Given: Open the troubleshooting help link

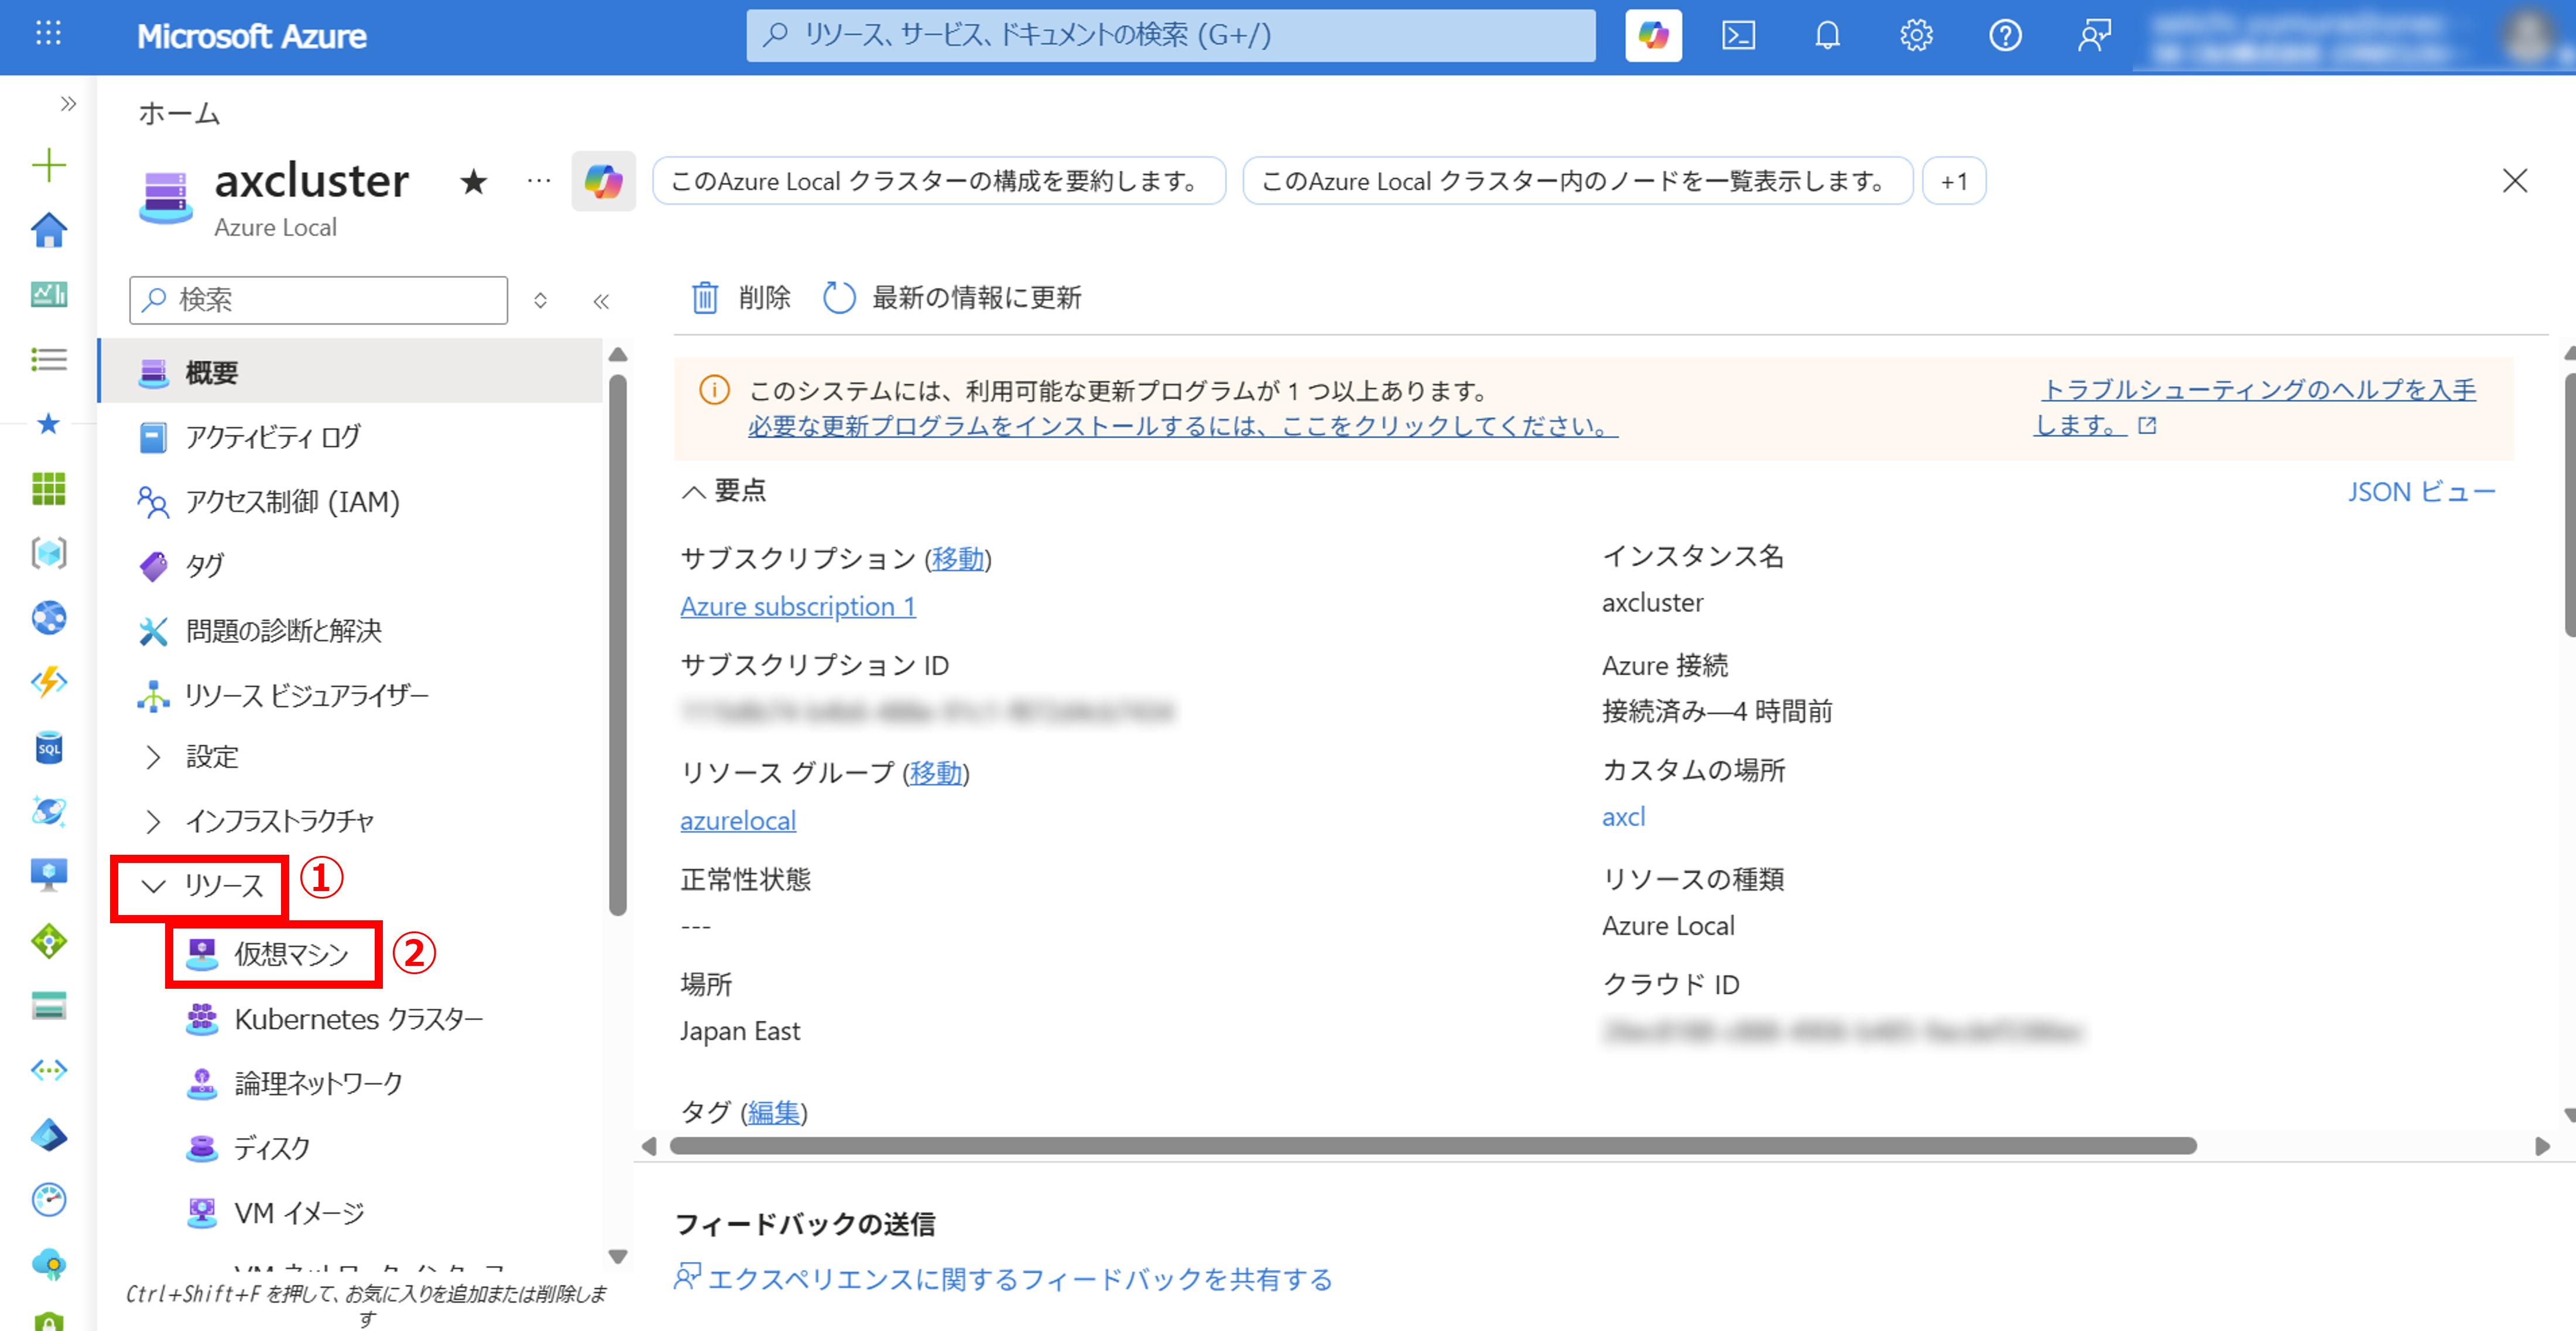Looking at the screenshot, I should tap(2256, 407).
